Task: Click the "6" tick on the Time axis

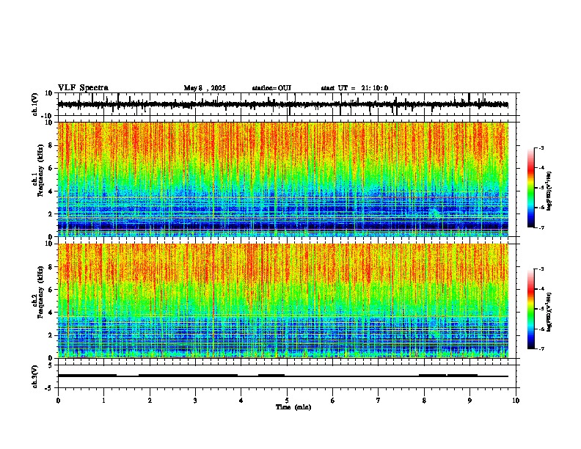Action: tap(333, 401)
